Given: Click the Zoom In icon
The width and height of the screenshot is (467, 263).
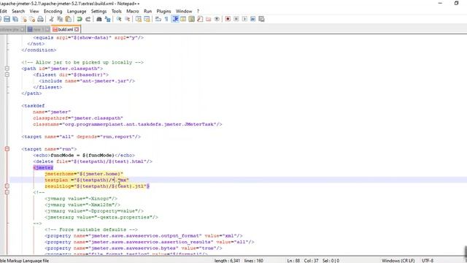Looking at the screenshot, I should point(119,19).
